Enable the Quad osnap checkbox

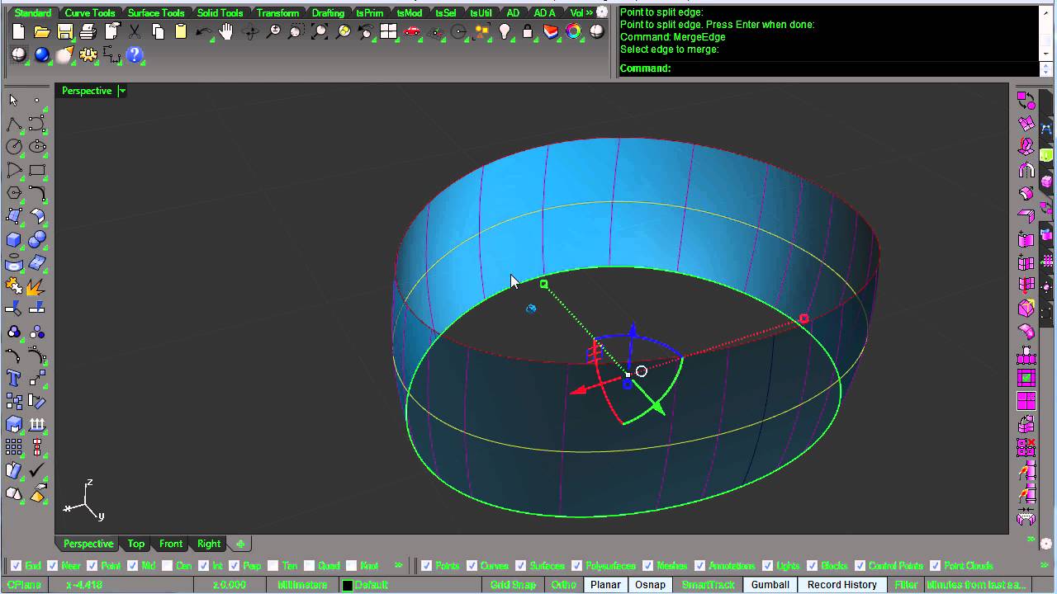(309, 566)
